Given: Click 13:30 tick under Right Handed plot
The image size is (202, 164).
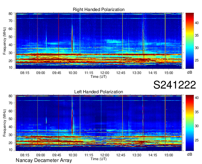Looking at the screenshot, I should (137, 73).
